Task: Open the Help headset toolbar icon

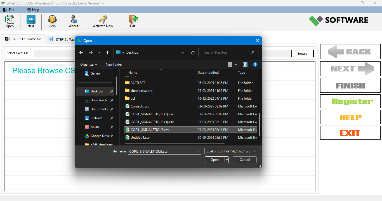Action: pos(52,21)
